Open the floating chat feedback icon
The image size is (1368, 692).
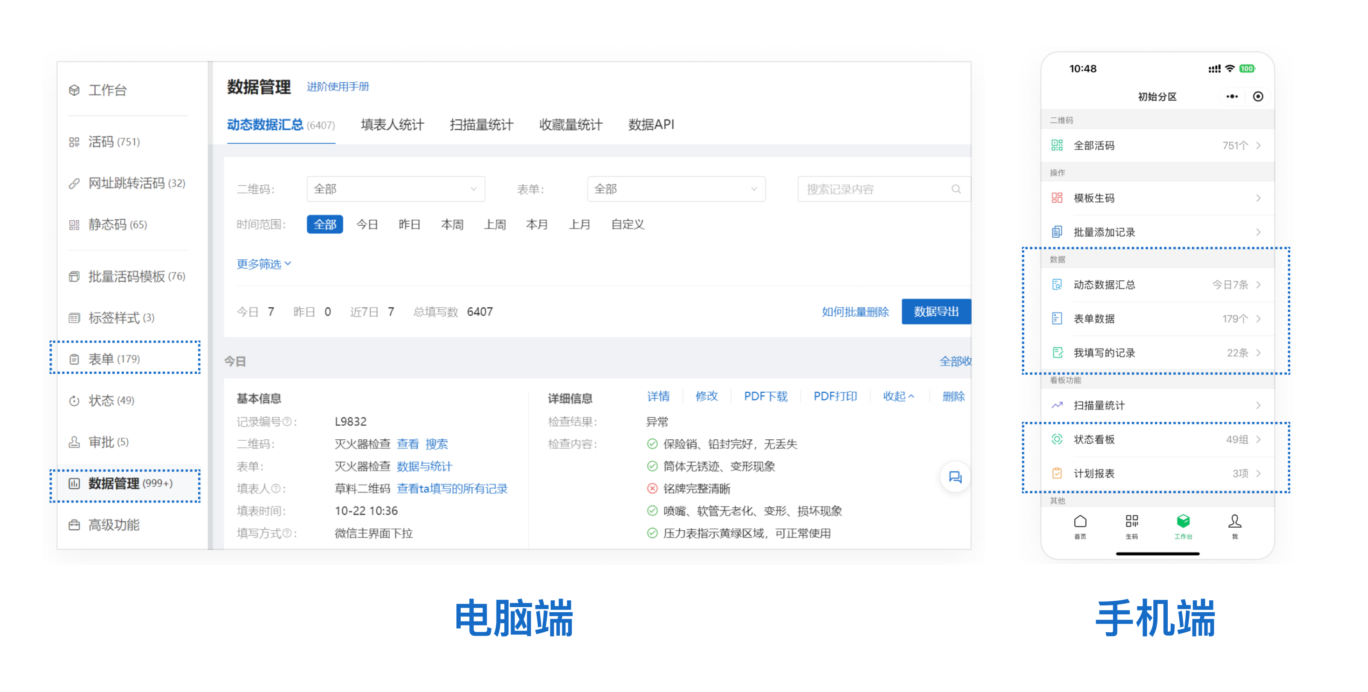(955, 477)
